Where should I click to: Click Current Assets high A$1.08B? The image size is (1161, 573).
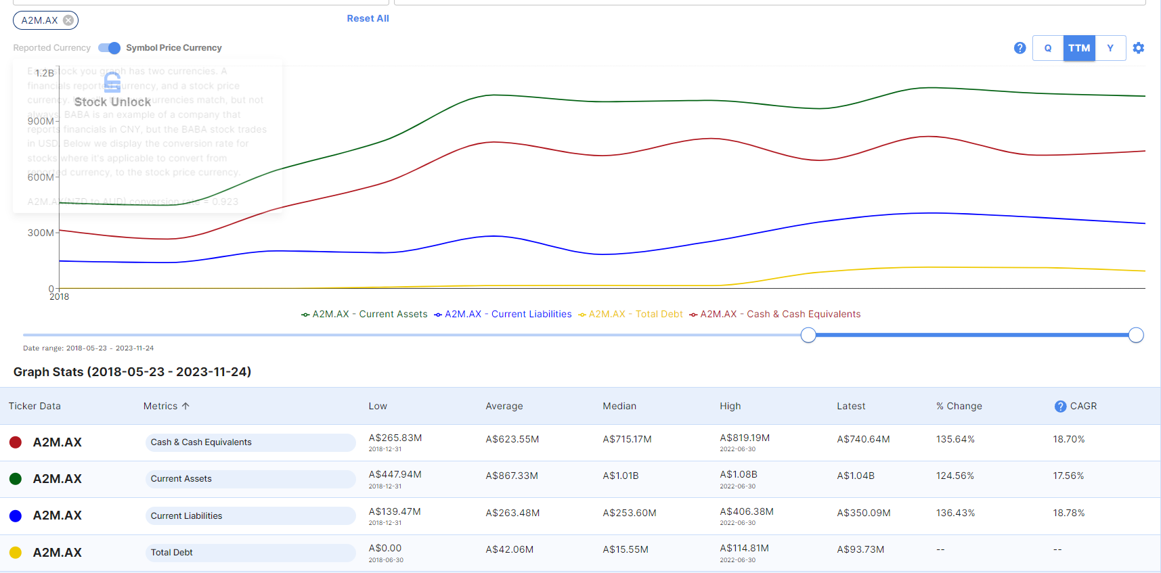[739, 474]
